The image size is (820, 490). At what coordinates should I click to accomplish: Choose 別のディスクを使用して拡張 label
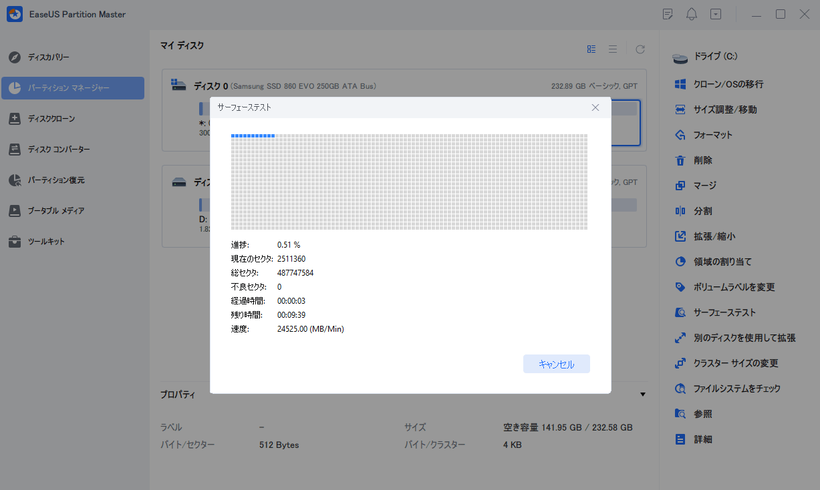click(x=744, y=338)
